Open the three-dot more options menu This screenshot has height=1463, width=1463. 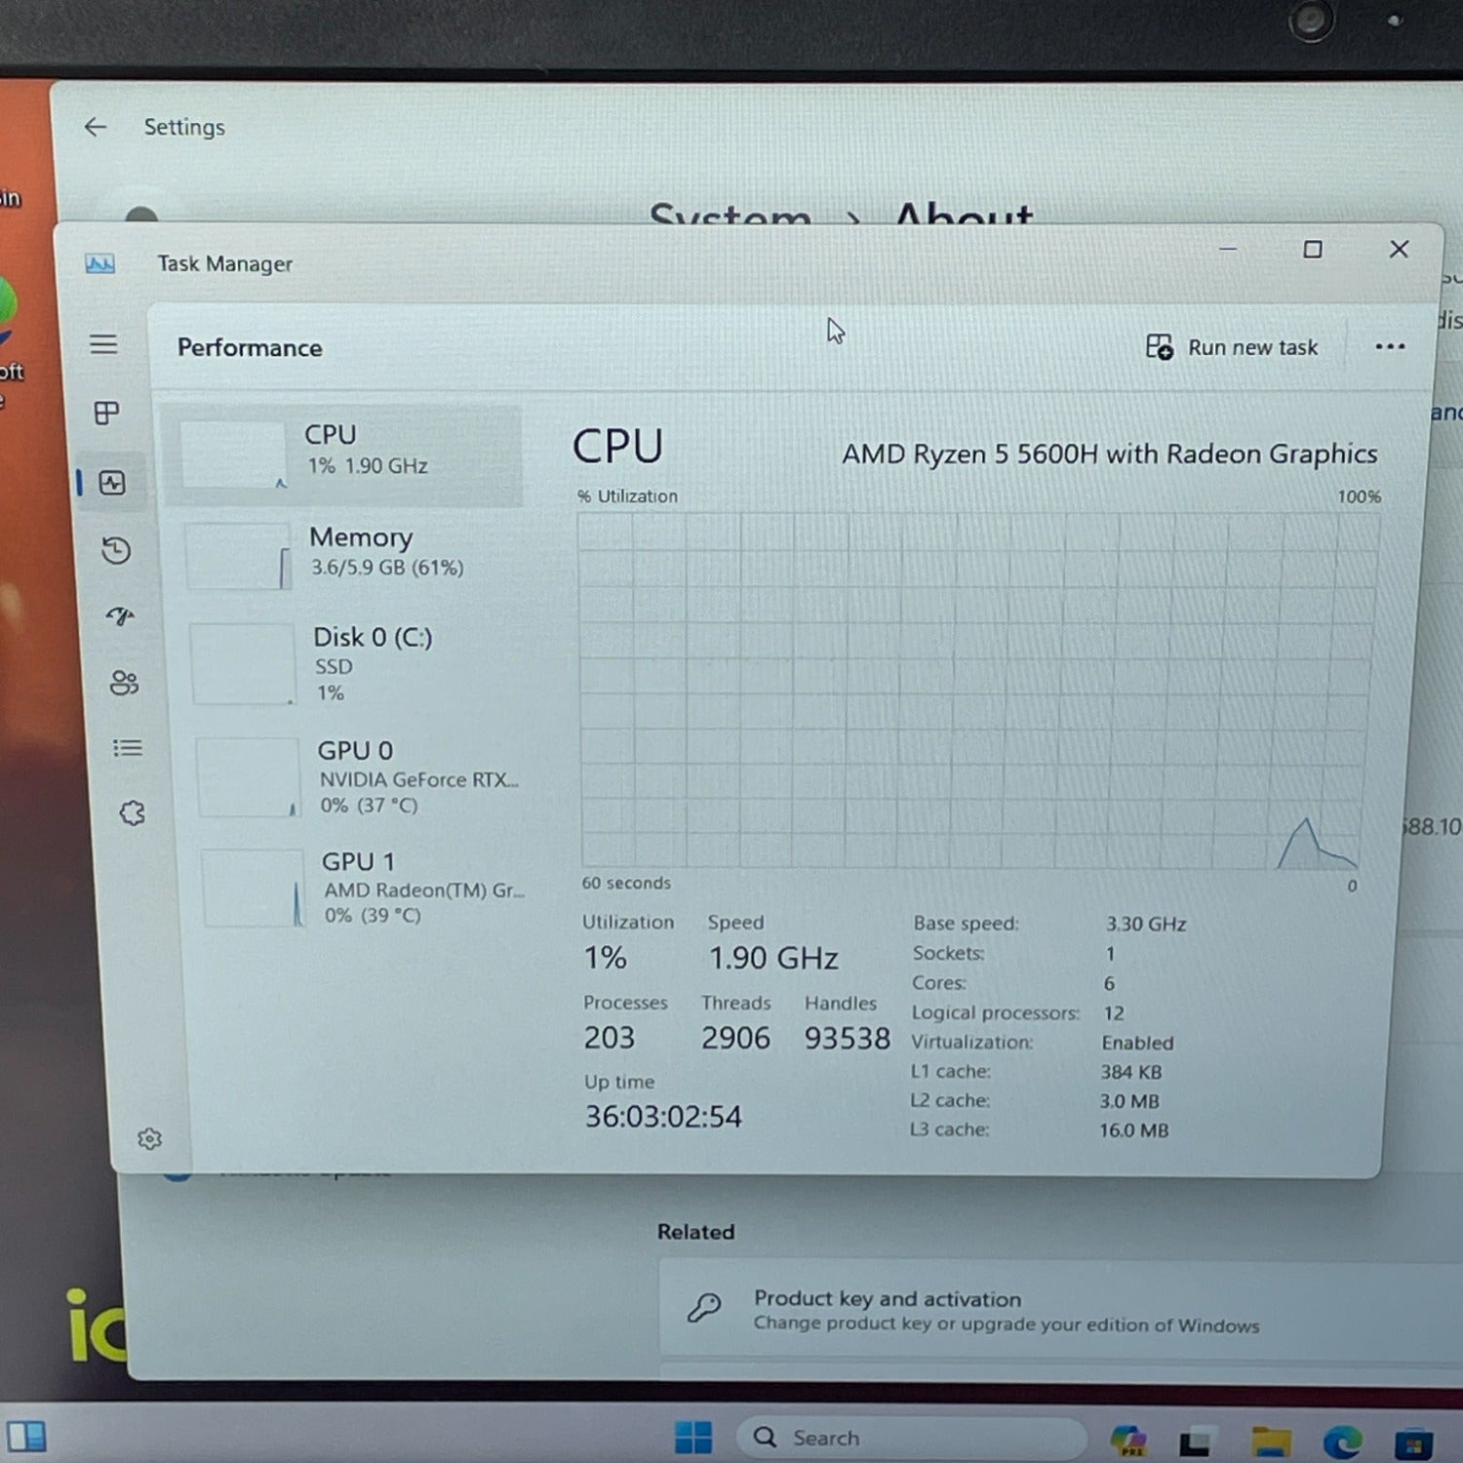point(1390,346)
